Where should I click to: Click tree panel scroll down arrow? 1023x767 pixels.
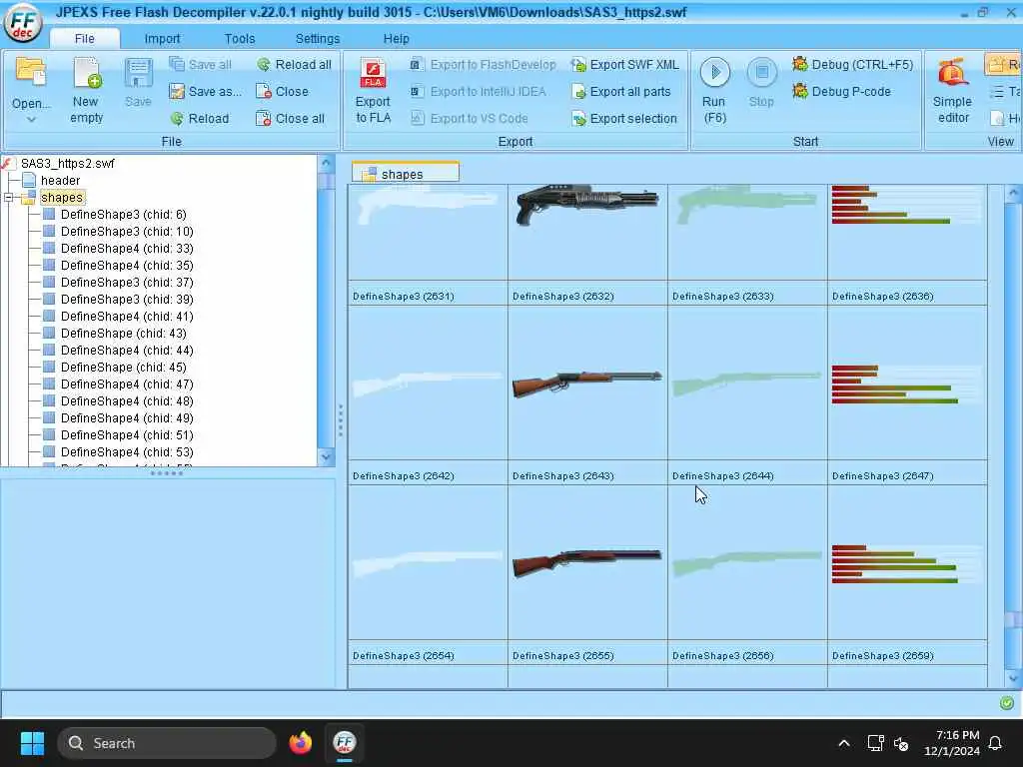click(327, 457)
